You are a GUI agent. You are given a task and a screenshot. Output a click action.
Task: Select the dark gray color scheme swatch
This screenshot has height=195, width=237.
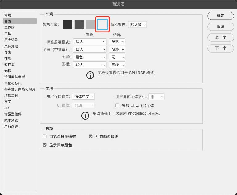pyautogui.click(x=79, y=24)
